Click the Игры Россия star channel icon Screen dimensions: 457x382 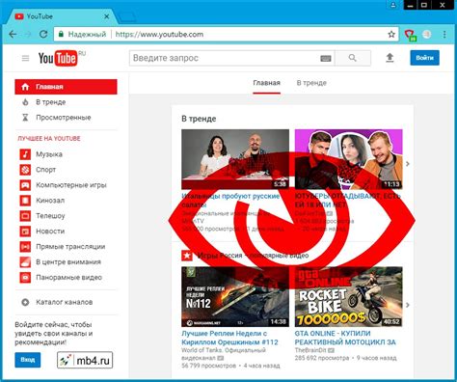tap(187, 256)
